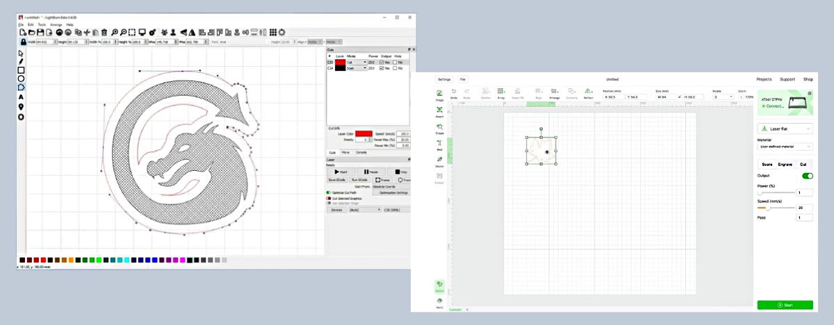Click the Undo icon in the xTool toolbar
834x325 pixels.
(453, 92)
